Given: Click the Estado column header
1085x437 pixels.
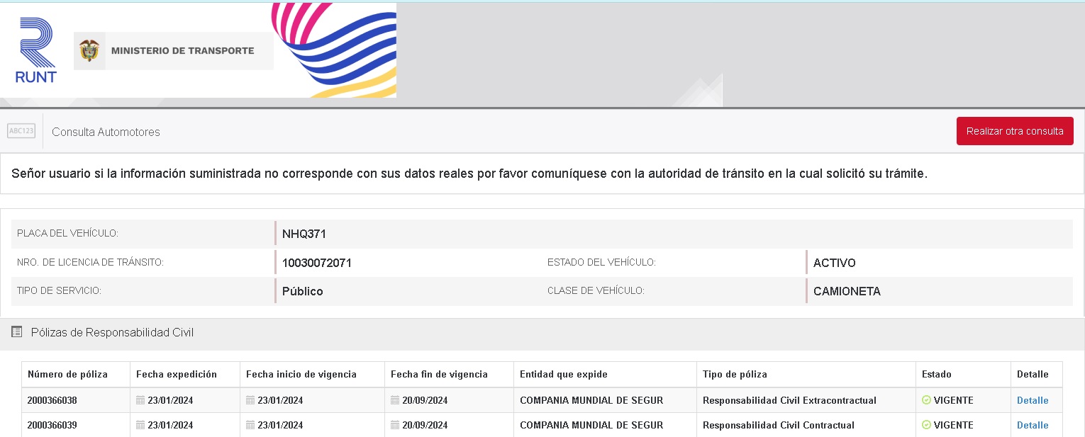Looking at the screenshot, I should pos(936,374).
